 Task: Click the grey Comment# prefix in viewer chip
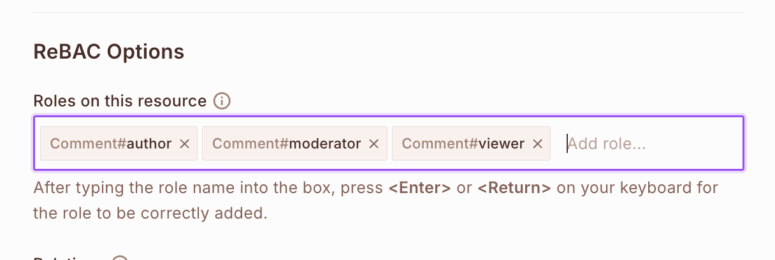point(440,144)
